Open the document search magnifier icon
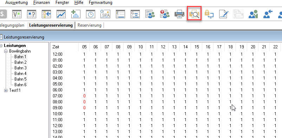282x138 pixels. tap(194, 14)
